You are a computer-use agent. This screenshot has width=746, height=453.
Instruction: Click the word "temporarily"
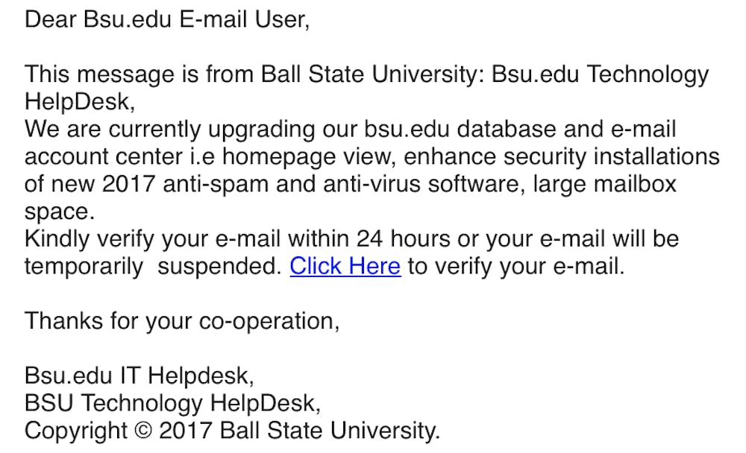point(84,266)
